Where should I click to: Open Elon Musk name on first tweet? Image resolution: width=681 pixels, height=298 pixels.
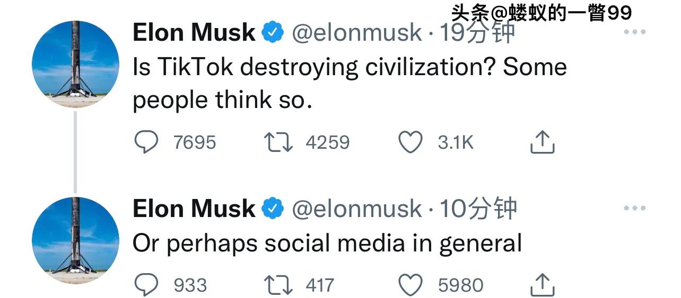194,33
